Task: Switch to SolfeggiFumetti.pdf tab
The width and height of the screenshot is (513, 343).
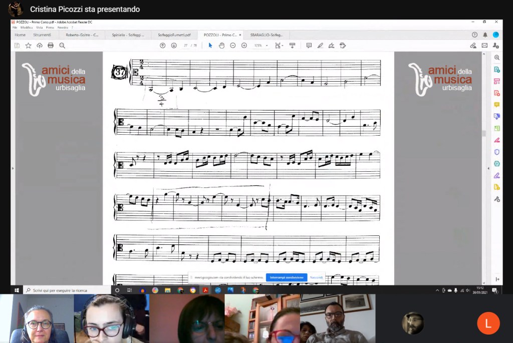Action: [x=174, y=35]
